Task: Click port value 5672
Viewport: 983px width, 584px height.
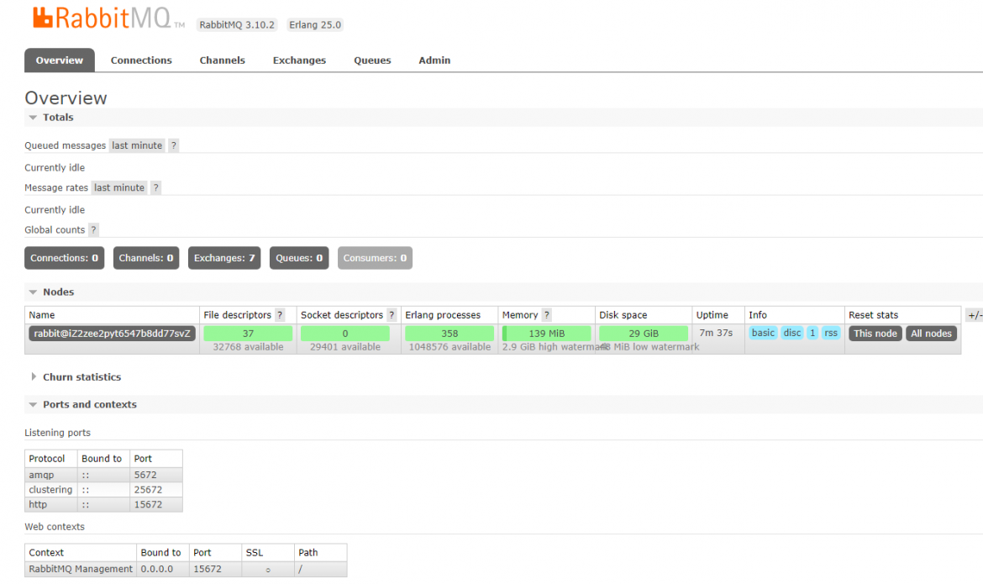Action: [x=145, y=475]
